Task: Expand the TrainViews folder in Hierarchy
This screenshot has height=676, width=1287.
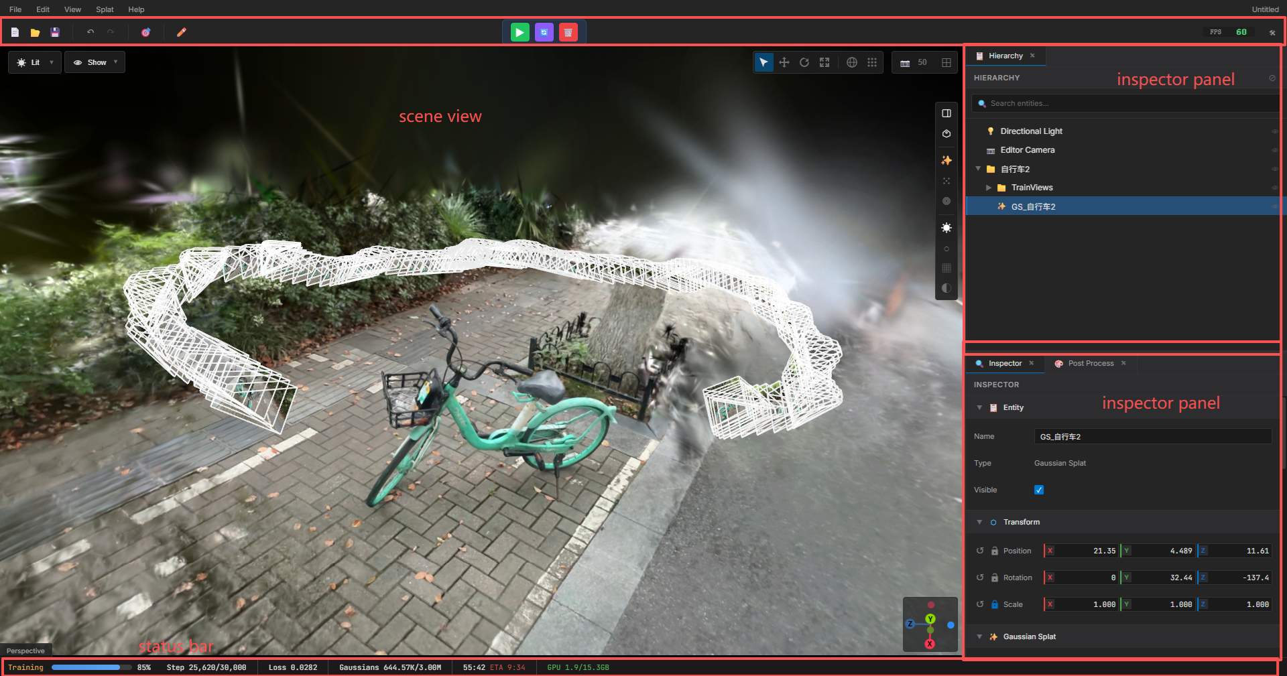Action: pyautogui.click(x=989, y=188)
